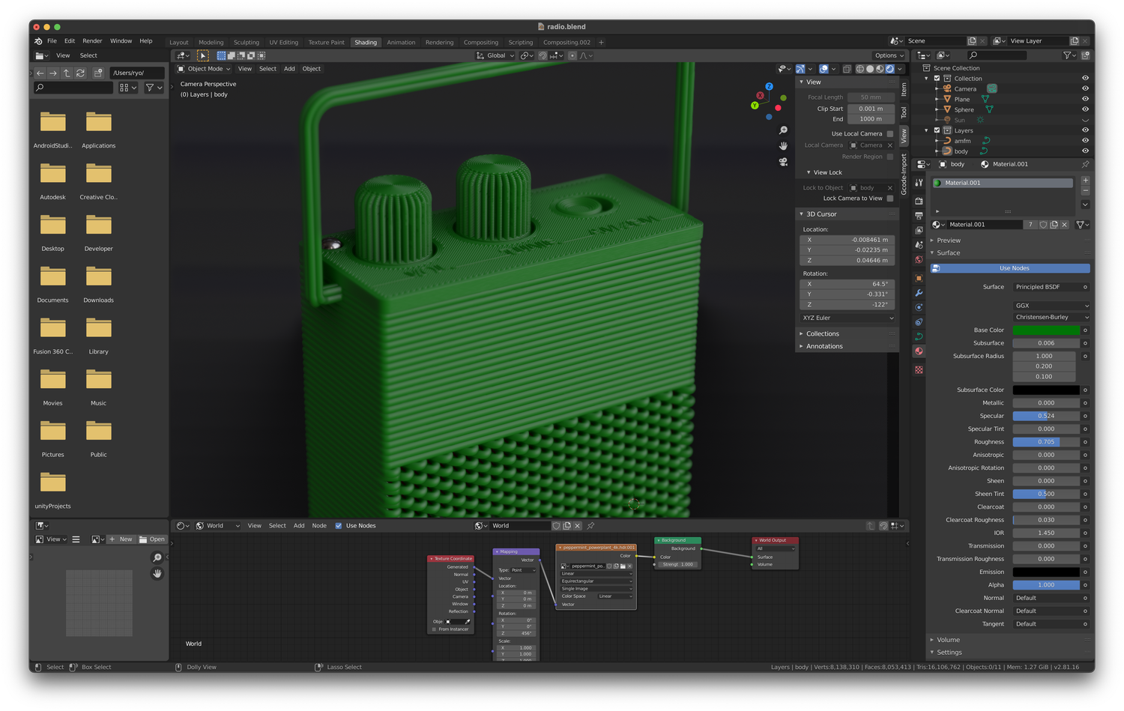Click the Use Nodes button in Surface
The image size is (1124, 711).
tap(1013, 268)
